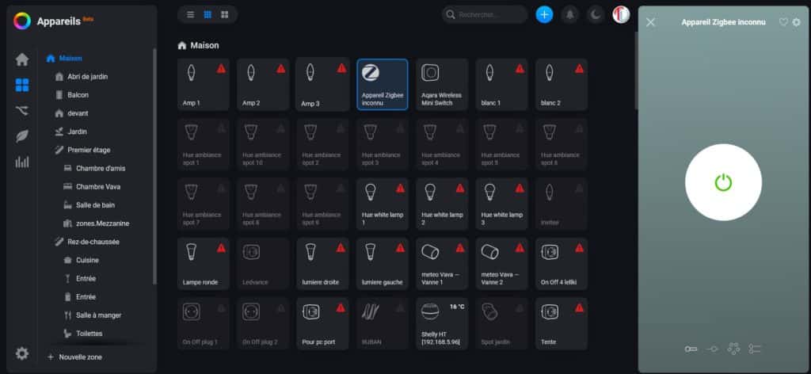Click the blue plus add device button
This screenshot has width=811, height=374.
(544, 14)
